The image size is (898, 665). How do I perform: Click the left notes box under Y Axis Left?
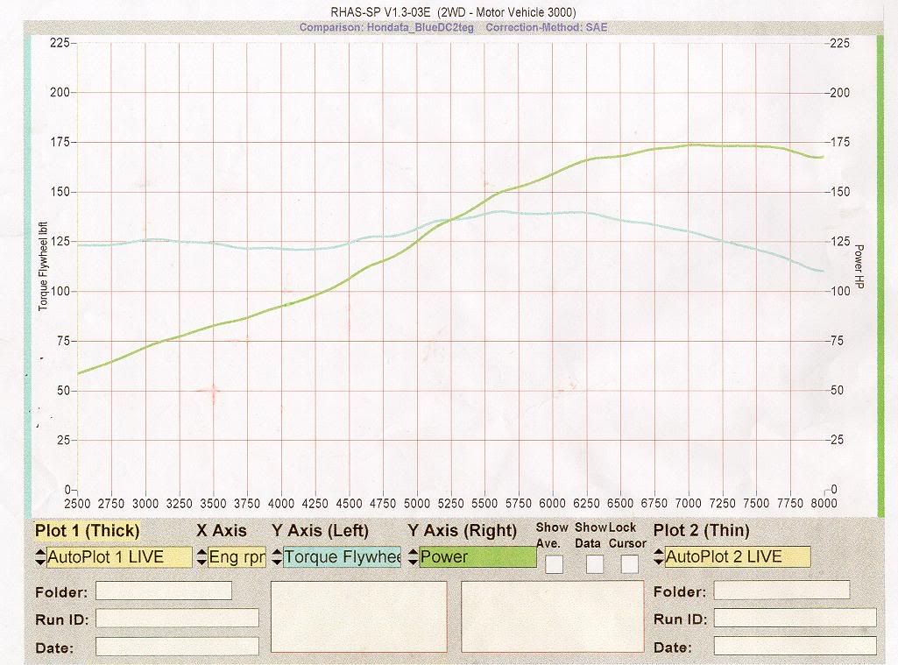click(x=358, y=617)
